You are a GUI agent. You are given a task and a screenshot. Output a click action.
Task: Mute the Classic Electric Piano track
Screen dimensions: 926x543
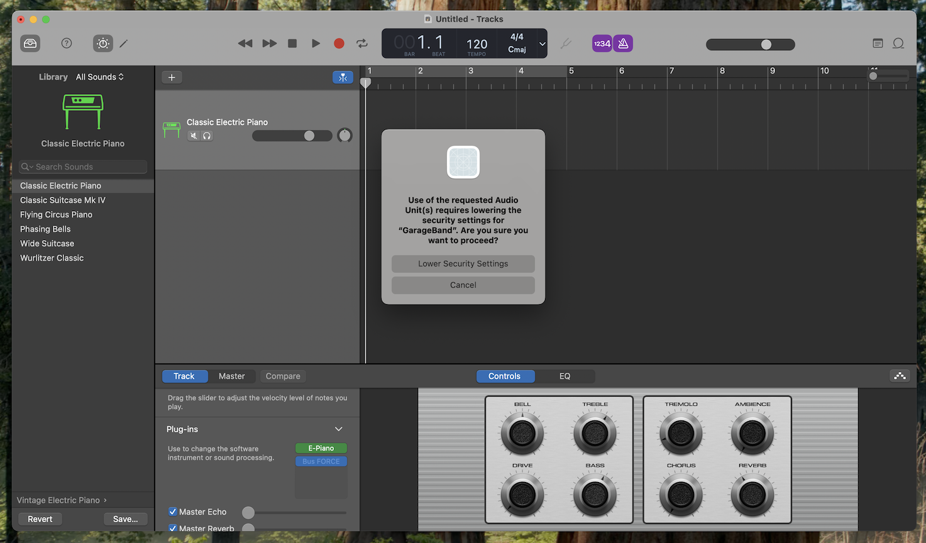(194, 136)
